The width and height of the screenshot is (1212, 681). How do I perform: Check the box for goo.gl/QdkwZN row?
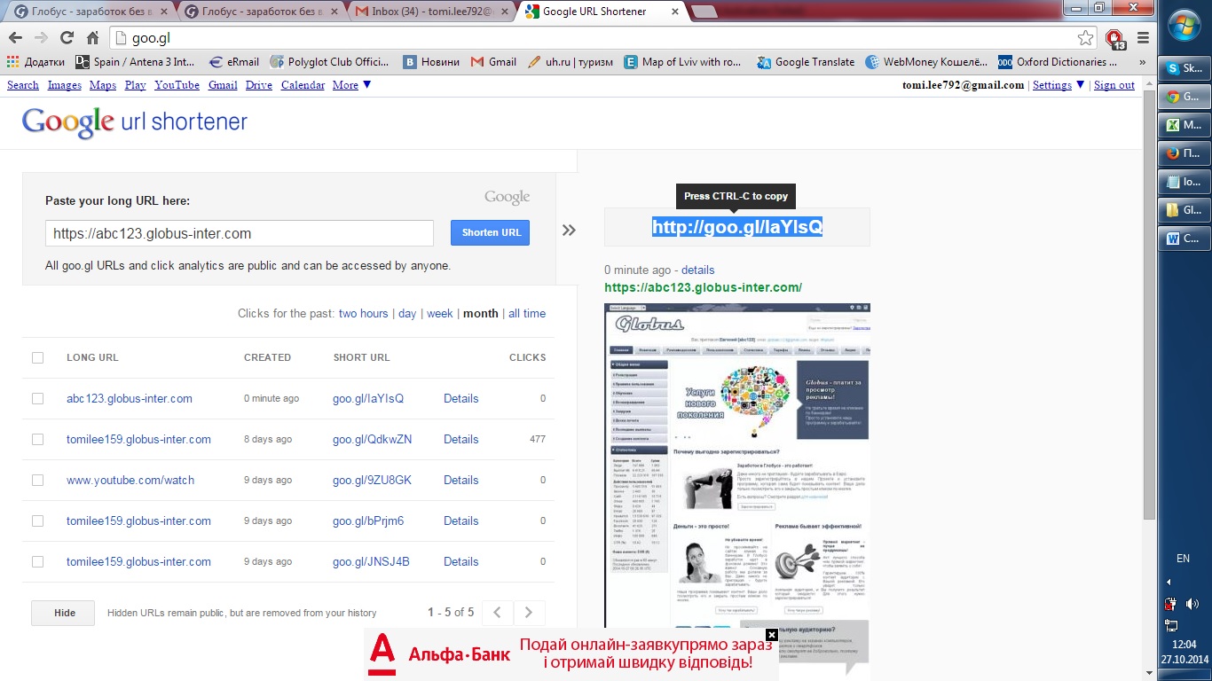tap(37, 439)
